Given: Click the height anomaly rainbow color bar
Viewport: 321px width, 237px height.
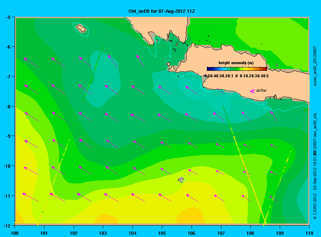Looking at the screenshot, I should (x=237, y=69).
